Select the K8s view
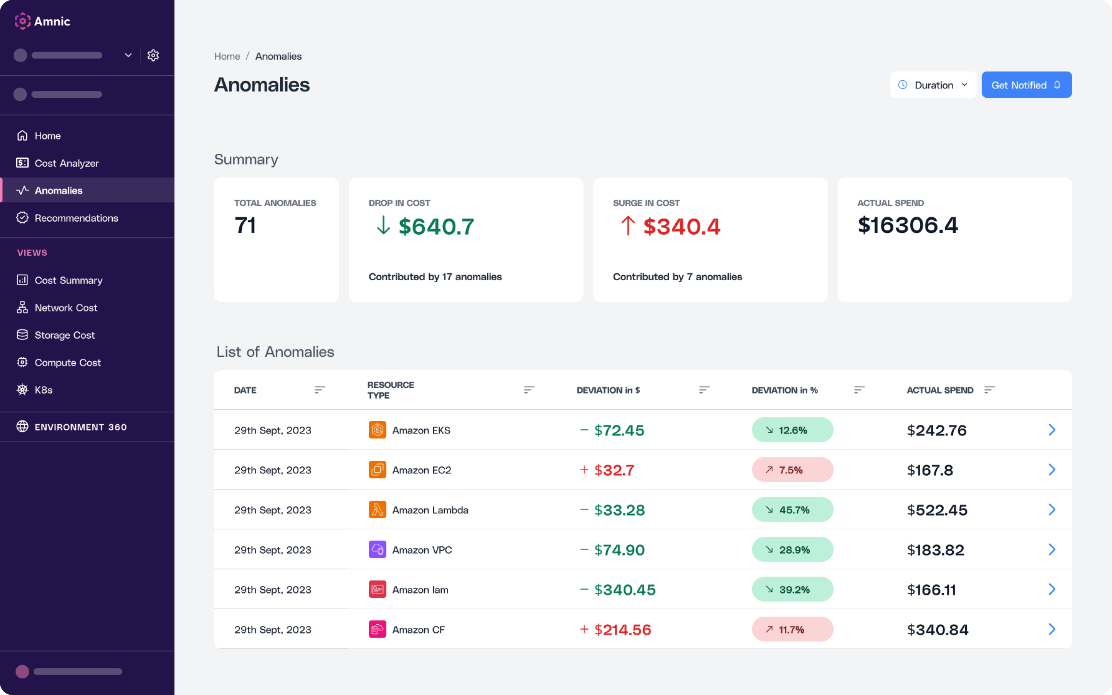This screenshot has height=695, width=1112. point(43,390)
